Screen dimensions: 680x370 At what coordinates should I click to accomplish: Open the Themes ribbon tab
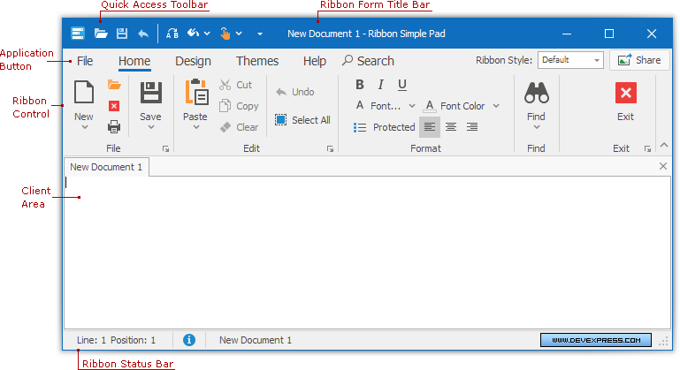tap(257, 61)
